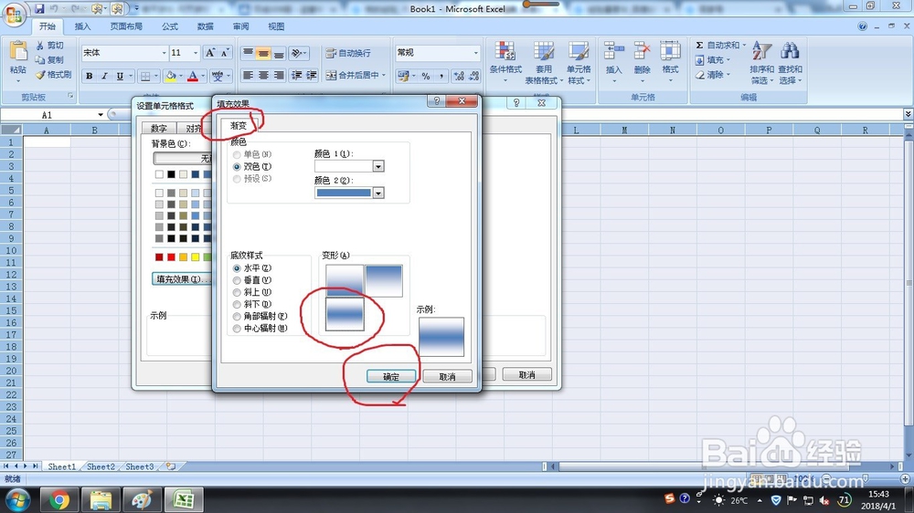The image size is (914, 513).
Task: Select the diagonal down (斜下) shading style
Action: [x=237, y=305]
